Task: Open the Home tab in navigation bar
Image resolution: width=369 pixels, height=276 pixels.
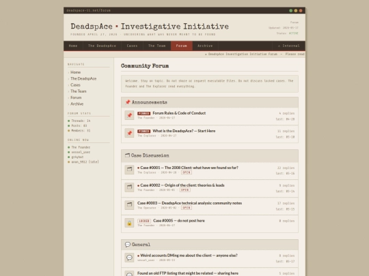Action: [x=73, y=46]
